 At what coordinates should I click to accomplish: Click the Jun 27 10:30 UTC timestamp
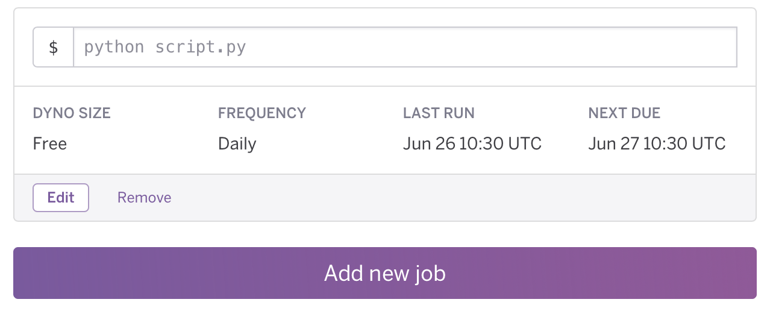click(x=657, y=143)
